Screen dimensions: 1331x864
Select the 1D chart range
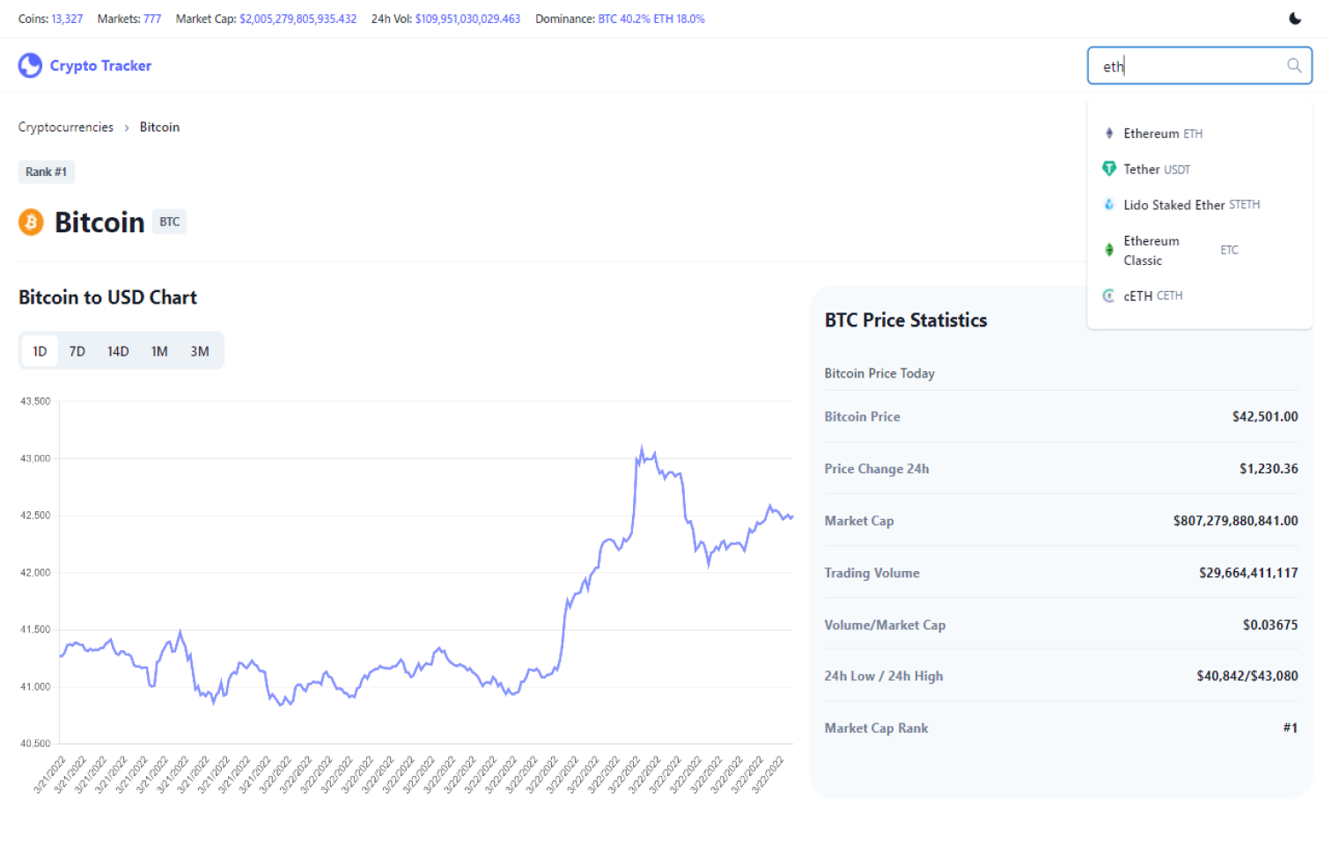(x=40, y=351)
